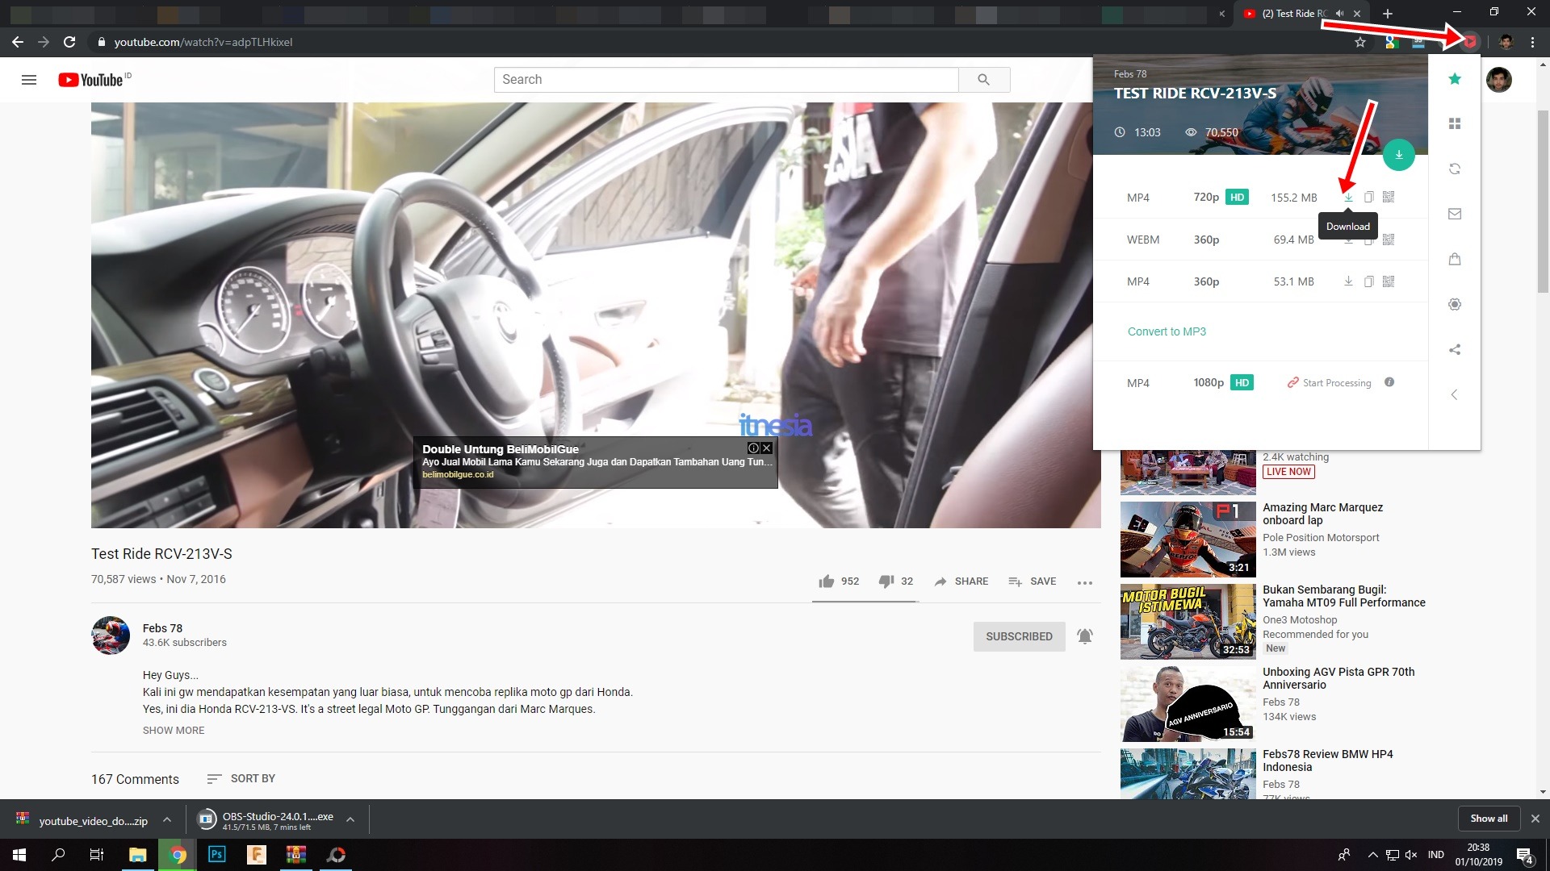1550x871 pixels.
Task: Expand SHOW MORE in the video description
Action: click(x=173, y=730)
